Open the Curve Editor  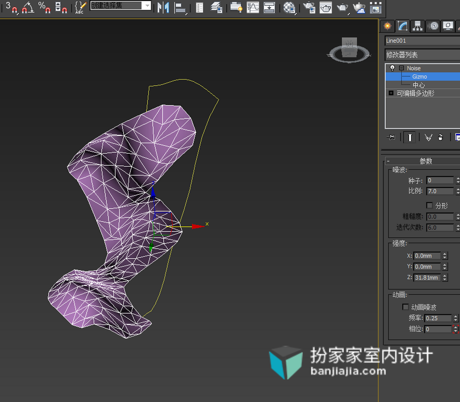tap(253, 7)
